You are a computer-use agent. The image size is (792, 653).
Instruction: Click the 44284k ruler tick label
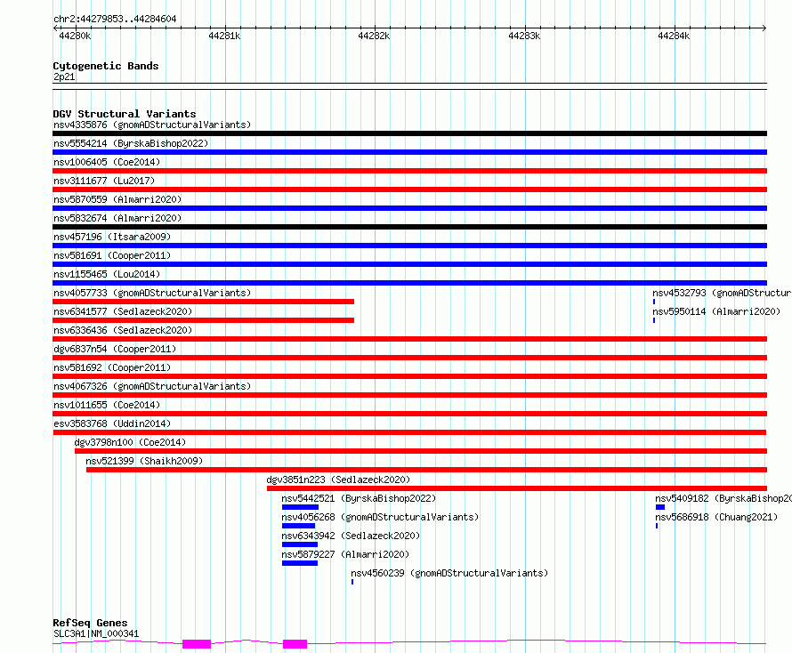[674, 36]
